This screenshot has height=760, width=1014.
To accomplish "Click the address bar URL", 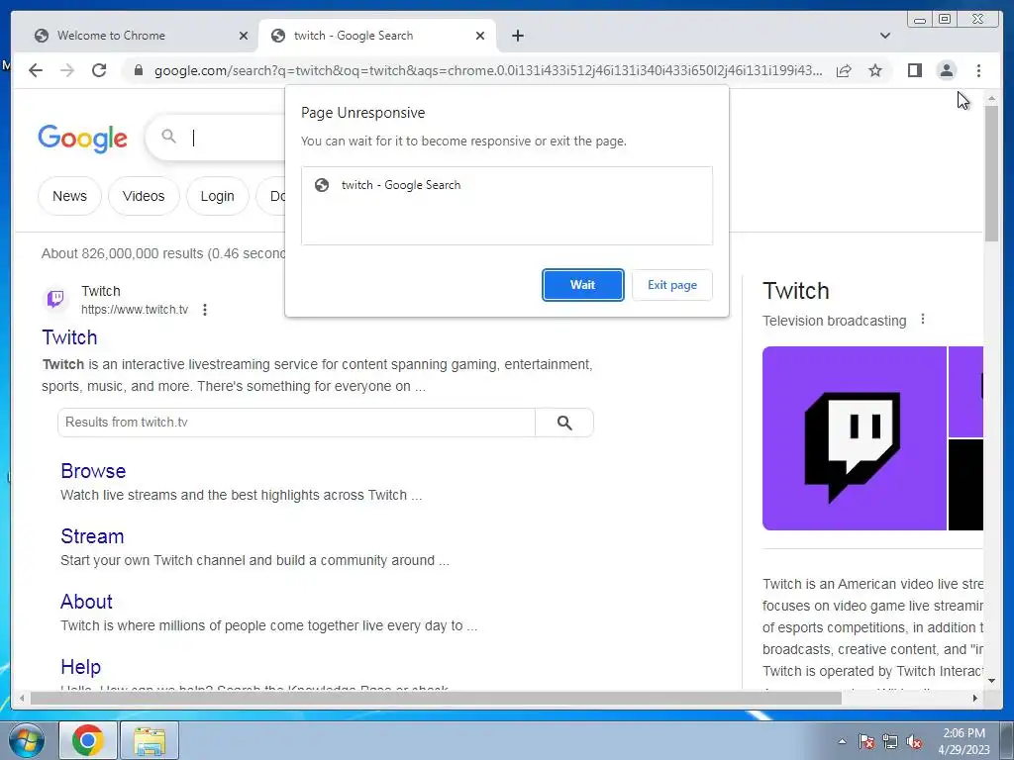I will click(488, 70).
